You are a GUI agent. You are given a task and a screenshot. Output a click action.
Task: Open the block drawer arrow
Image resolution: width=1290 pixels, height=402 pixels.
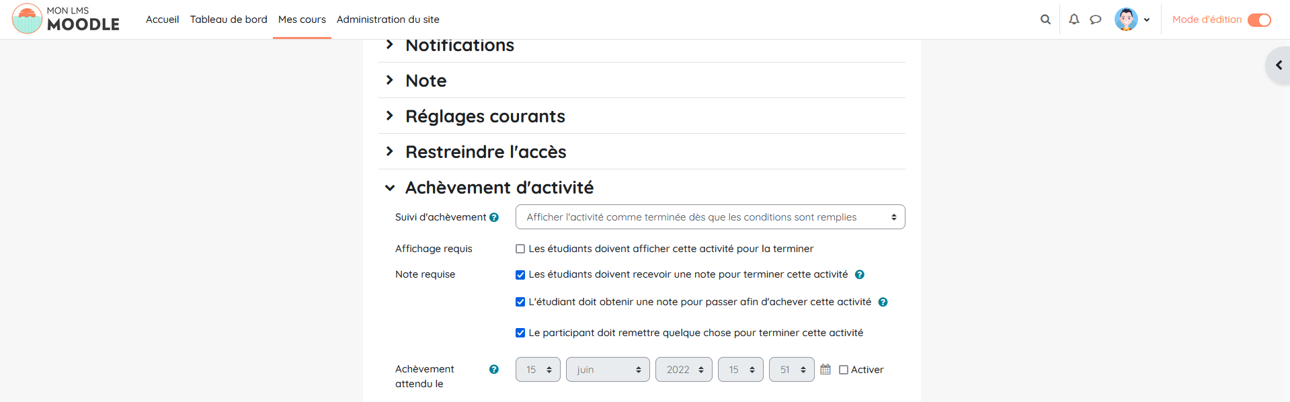click(1279, 65)
